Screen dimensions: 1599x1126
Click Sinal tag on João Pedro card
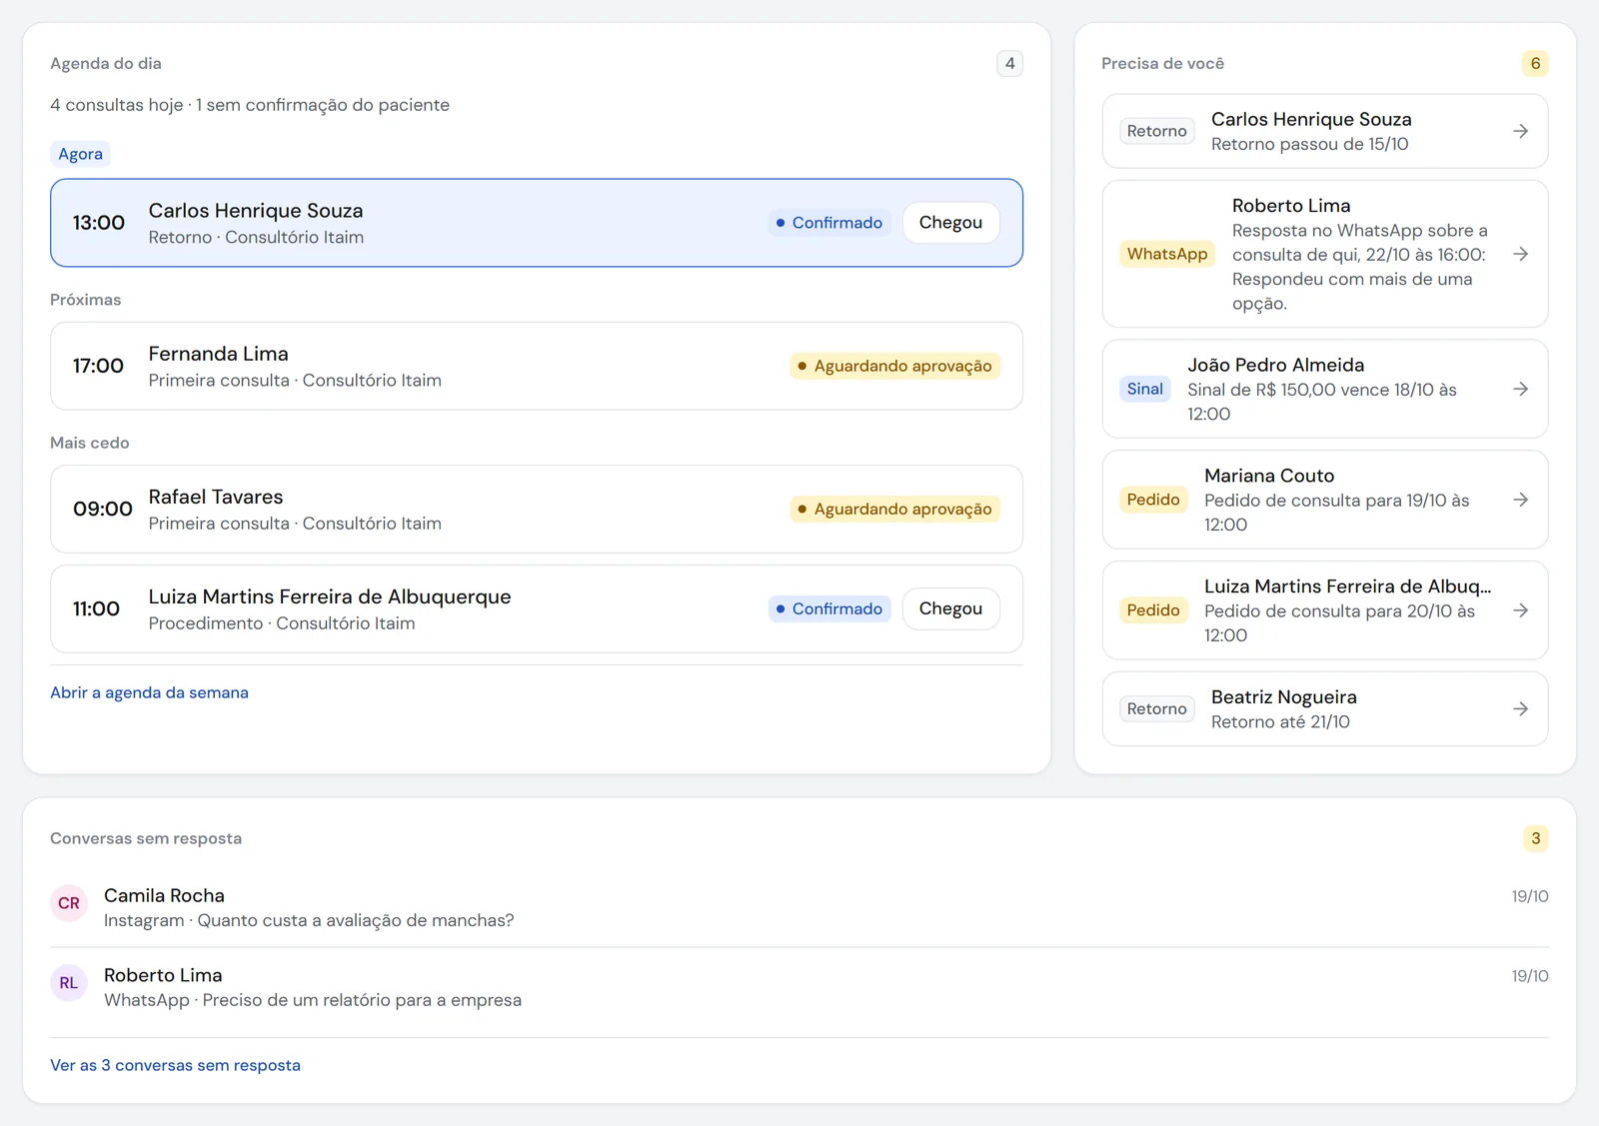[1144, 389]
